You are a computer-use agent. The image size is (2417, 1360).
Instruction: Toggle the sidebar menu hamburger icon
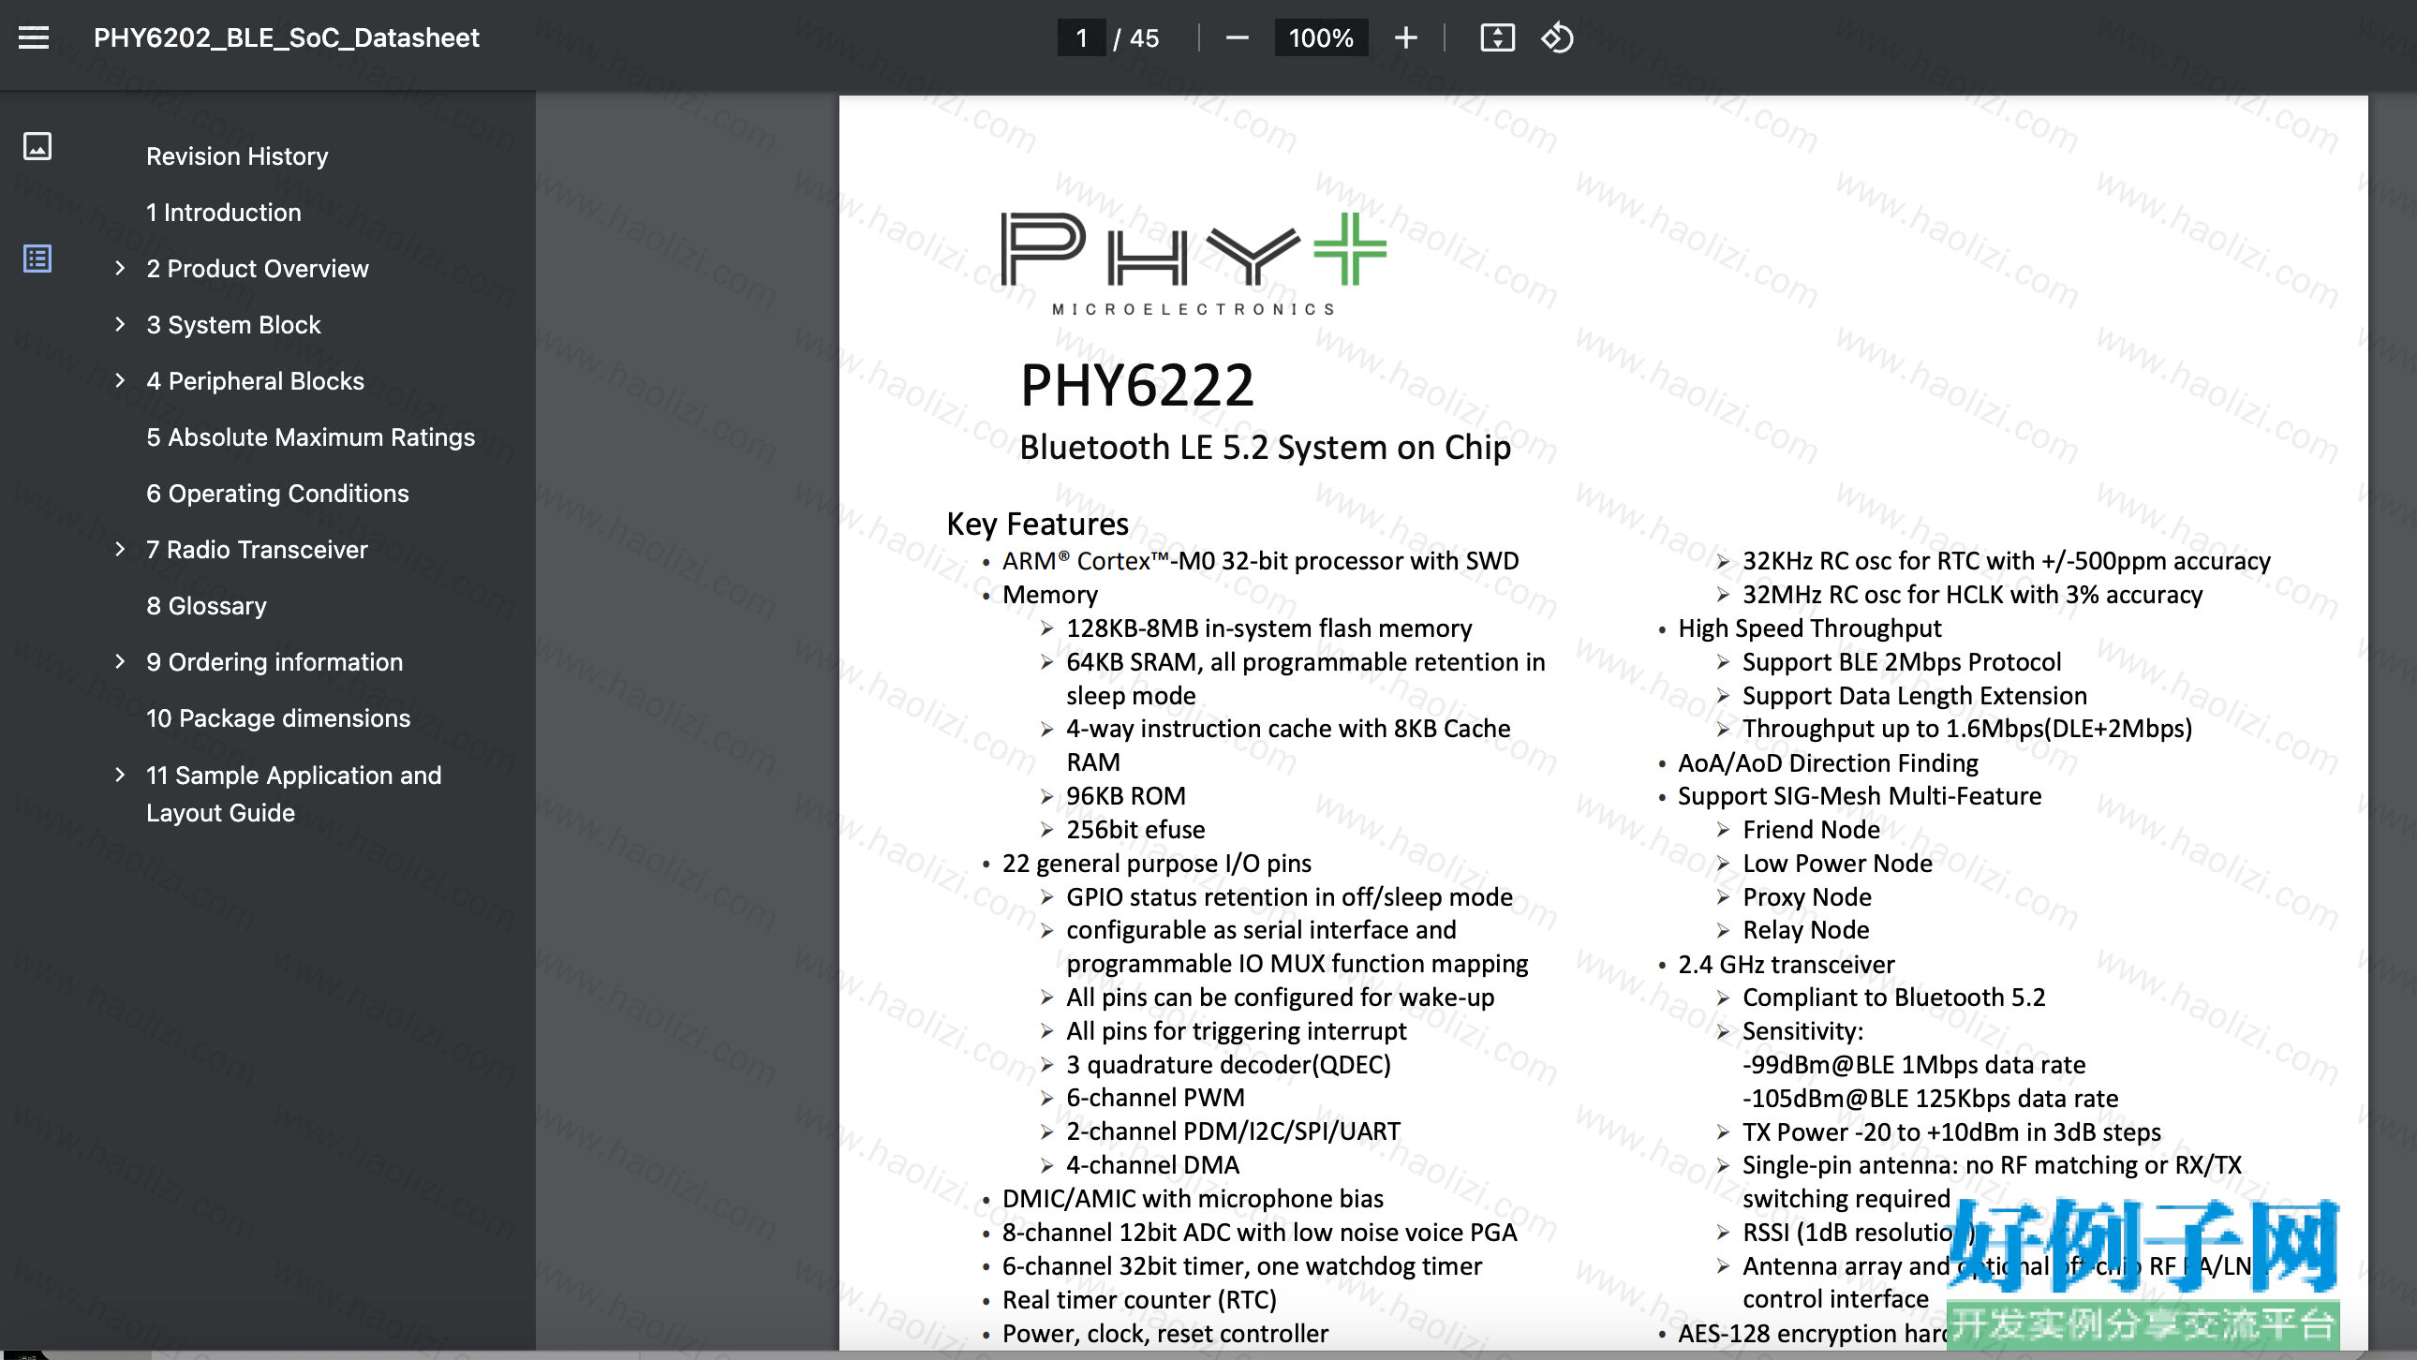click(34, 37)
